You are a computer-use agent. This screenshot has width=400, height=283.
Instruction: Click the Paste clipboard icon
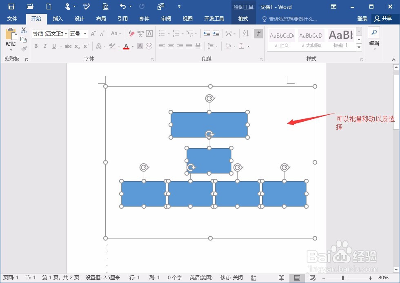(x=11, y=34)
